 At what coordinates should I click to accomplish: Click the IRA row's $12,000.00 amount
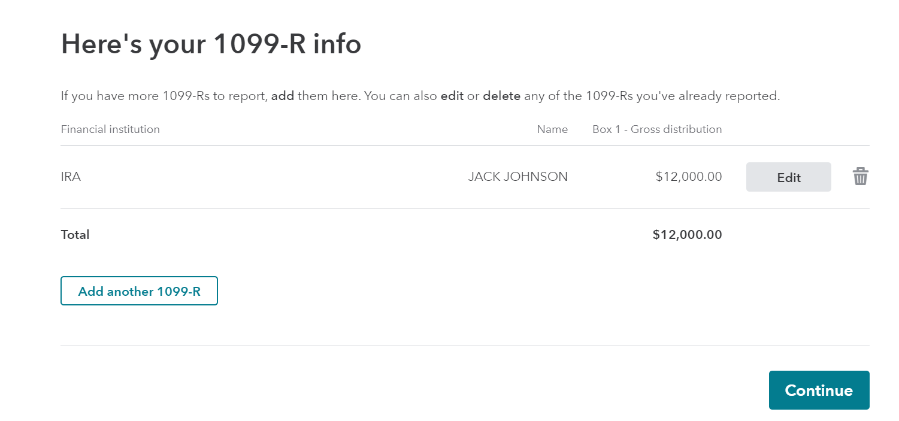coord(689,177)
